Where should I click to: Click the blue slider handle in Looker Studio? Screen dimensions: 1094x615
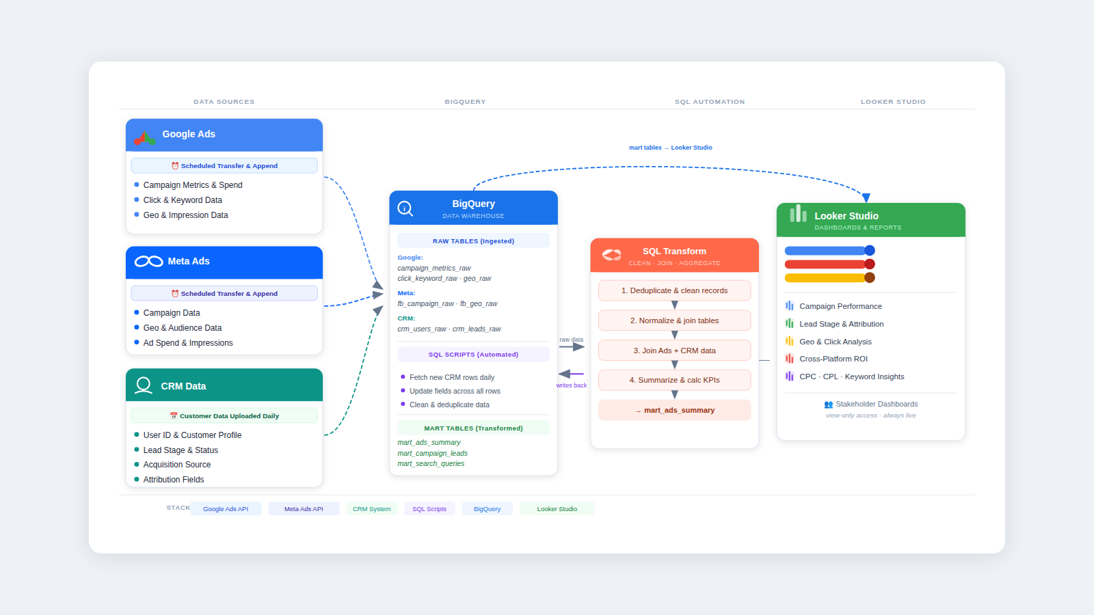[870, 251]
